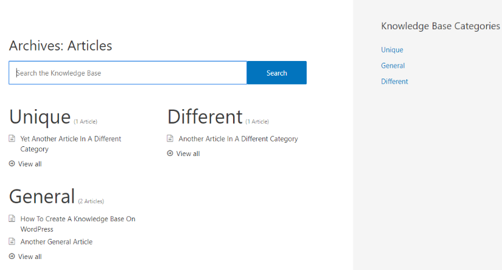Select Different in sidebar Knowledge Base Categories
Viewport: 502px width, 270px height.
click(394, 82)
